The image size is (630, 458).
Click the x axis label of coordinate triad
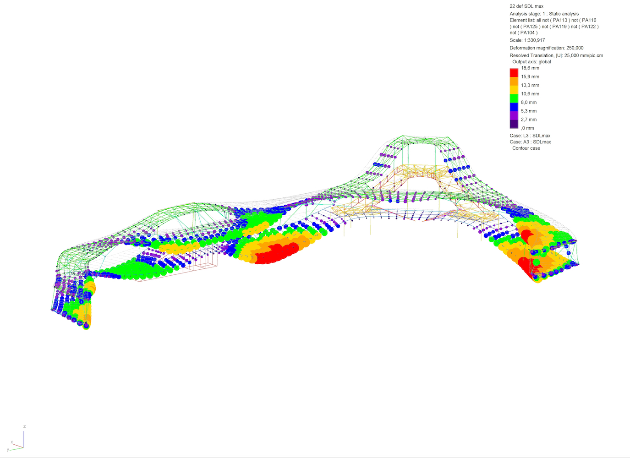12,442
